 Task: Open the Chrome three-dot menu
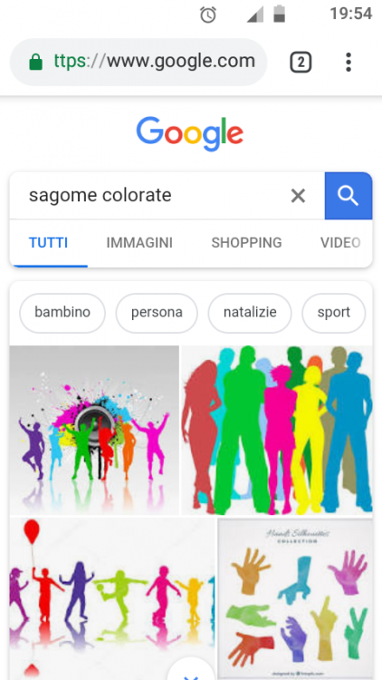coord(349,63)
